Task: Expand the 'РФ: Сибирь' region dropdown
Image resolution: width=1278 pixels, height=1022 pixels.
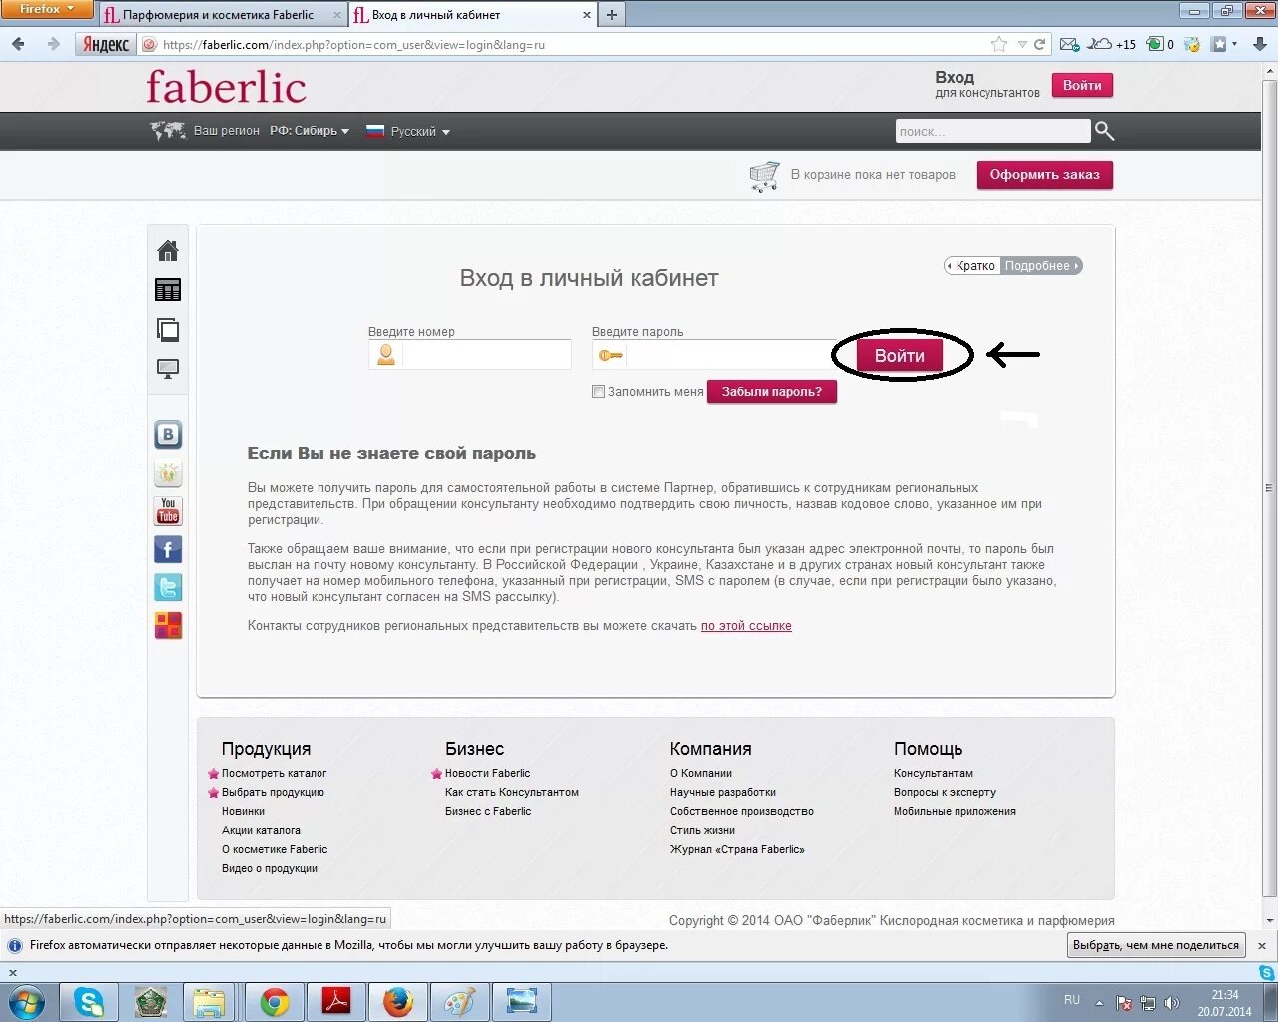Action: 310,131
